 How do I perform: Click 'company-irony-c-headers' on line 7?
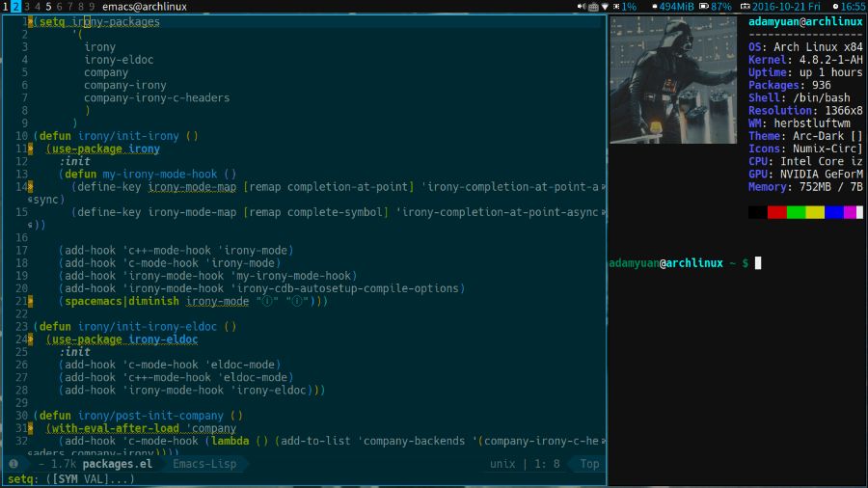156,98
